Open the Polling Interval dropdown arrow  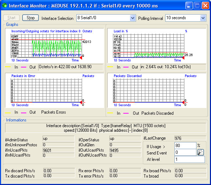203,18
